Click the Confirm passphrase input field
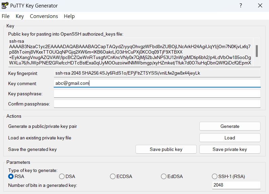 coord(157,104)
